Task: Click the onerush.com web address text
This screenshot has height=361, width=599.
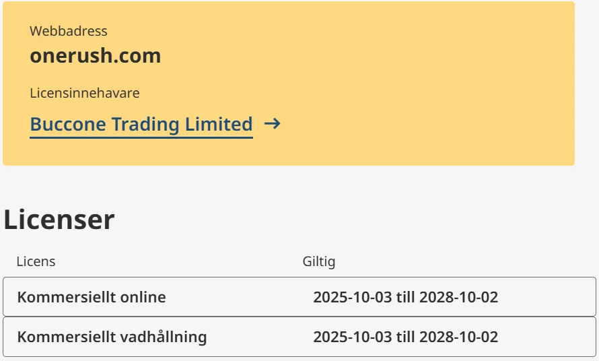Action: 96,55
